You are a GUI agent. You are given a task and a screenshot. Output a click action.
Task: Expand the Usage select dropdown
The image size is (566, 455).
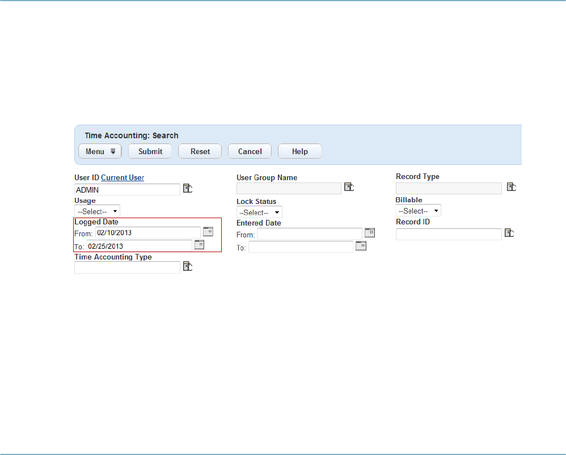click(97, 211)
